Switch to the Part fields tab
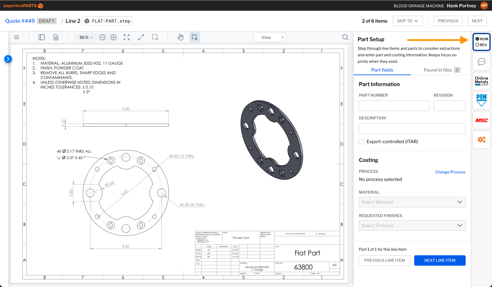Viewport: 492px width, 287px height. pyautogui.click(x=382, y=70)
